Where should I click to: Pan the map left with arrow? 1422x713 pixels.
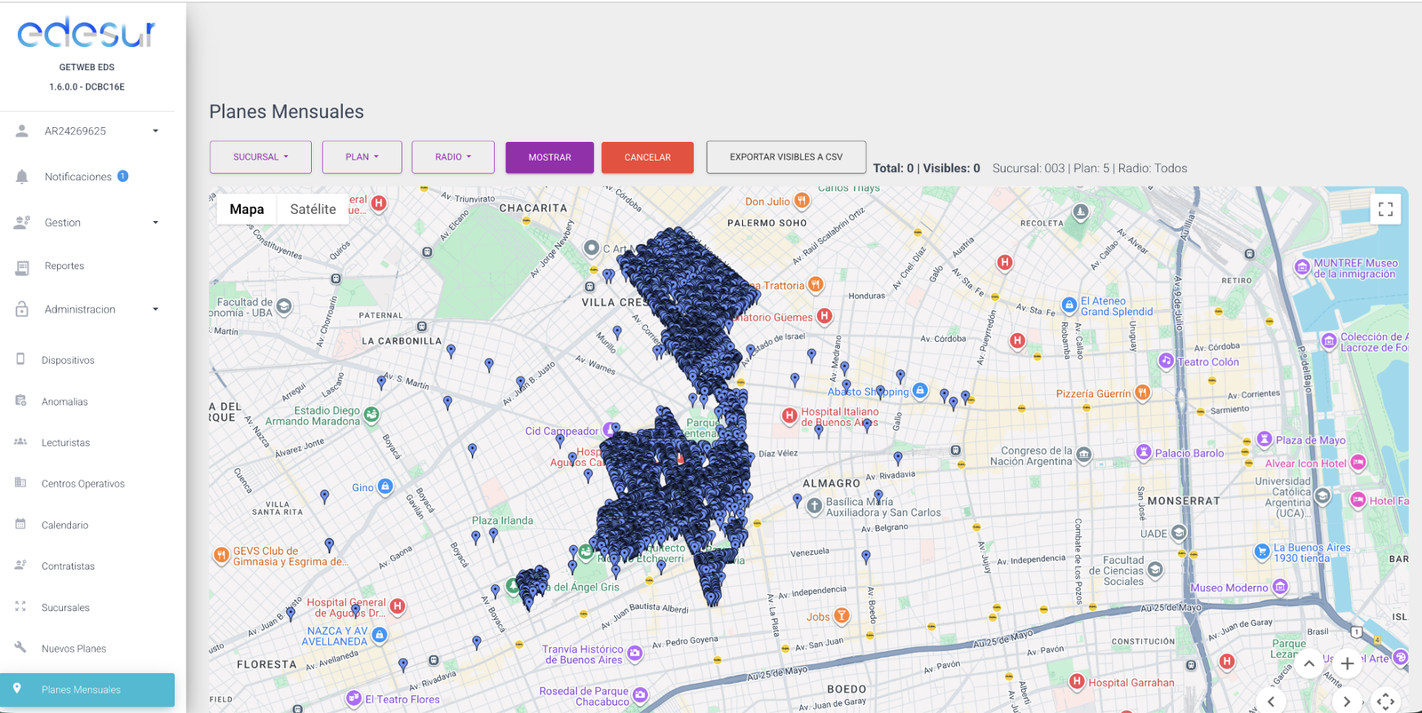click(1271, 701)
